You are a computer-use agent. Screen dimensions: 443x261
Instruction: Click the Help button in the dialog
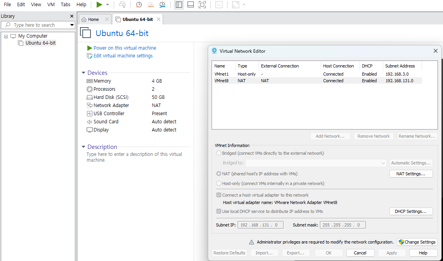tap(423, 253)
